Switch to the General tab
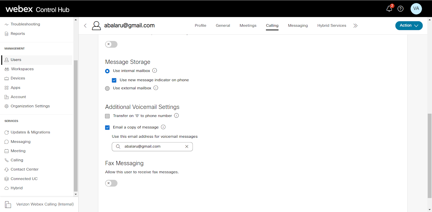Viewport: 432px width, 212px height. (223, 25)
